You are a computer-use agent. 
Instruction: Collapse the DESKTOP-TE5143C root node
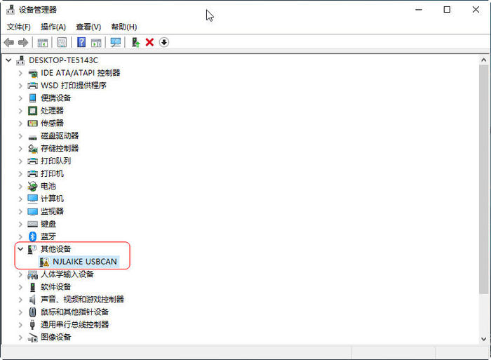point(8,60)
